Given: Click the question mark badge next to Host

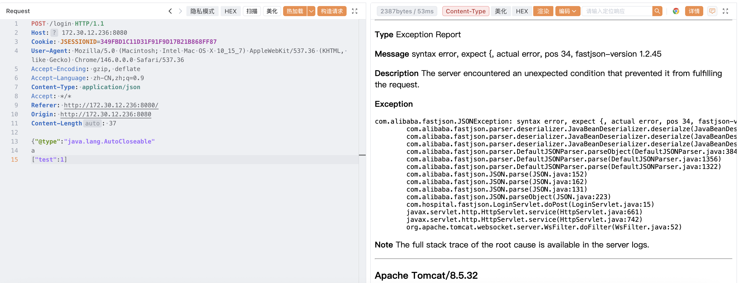Looking at the screenshot, I should tap(54, 33).
